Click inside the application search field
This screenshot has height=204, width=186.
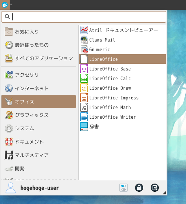[x=84, y=17]
